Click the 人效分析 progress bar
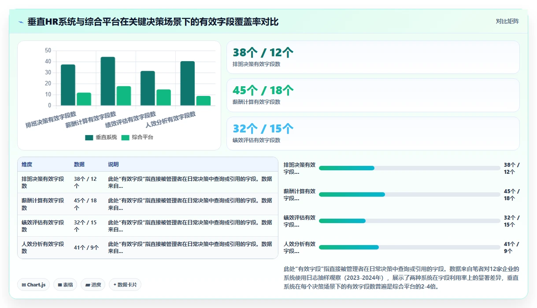537x308 pixels. (410, 247)
